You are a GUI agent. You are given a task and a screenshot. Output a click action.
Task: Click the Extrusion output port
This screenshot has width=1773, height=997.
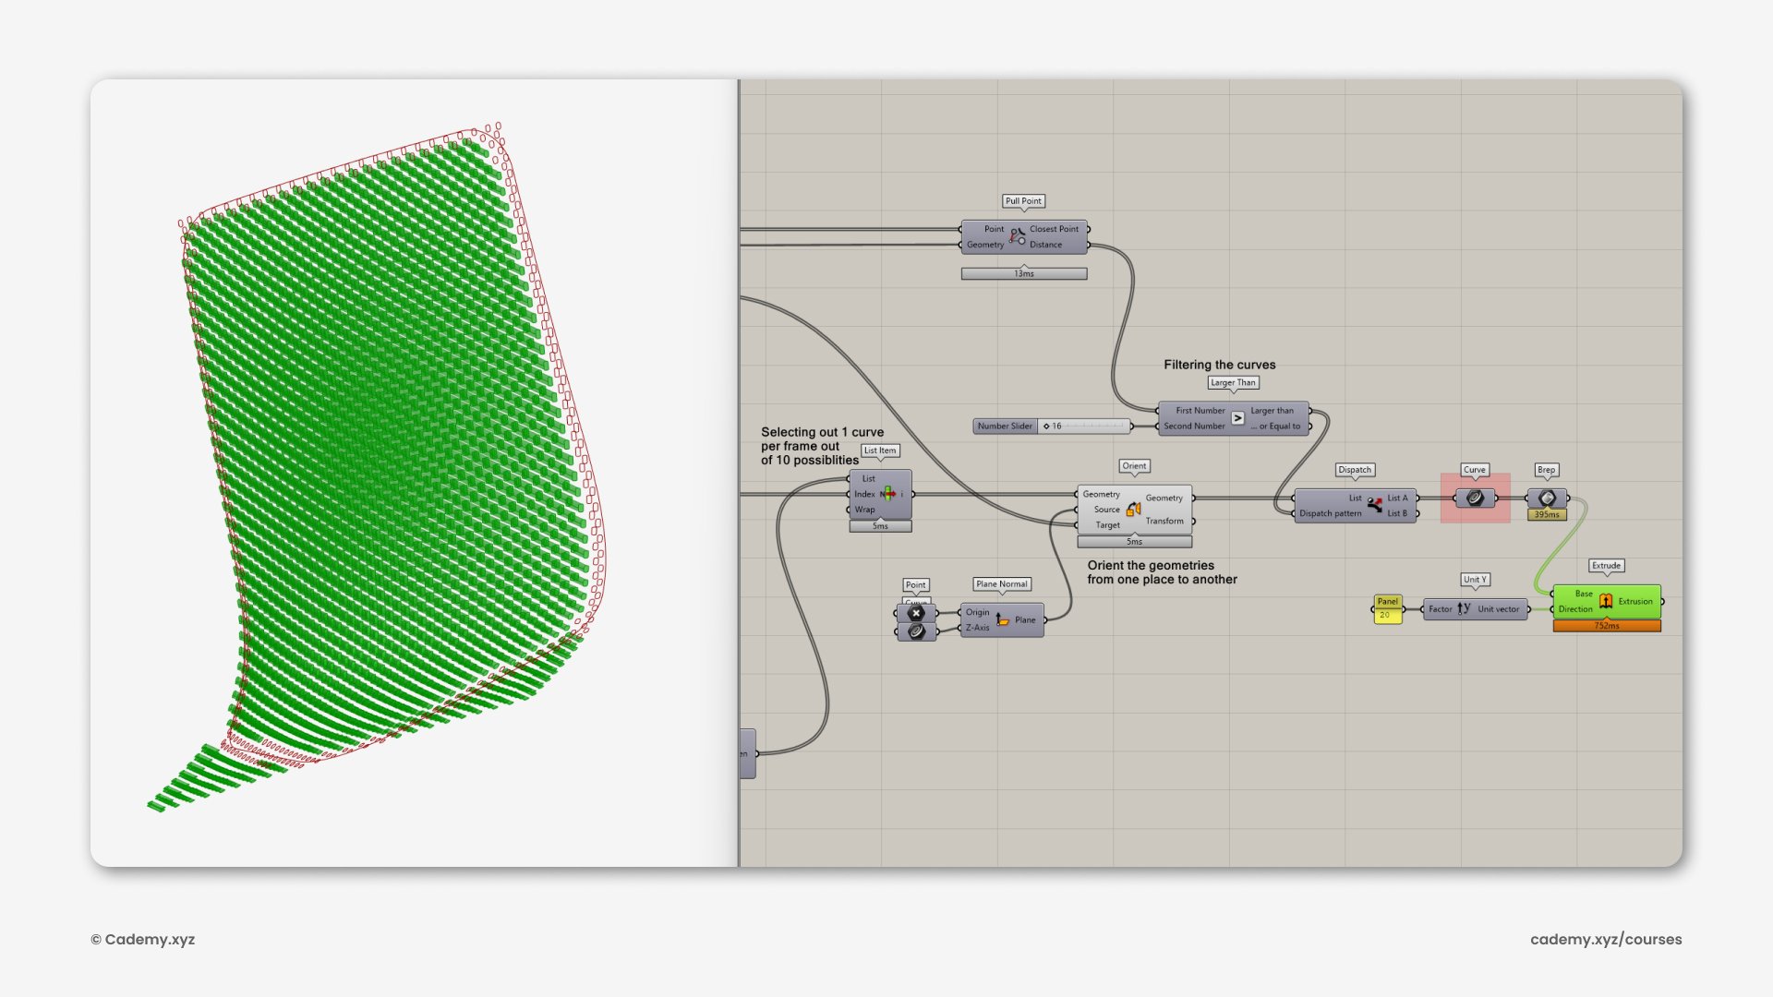[1635, 601]
